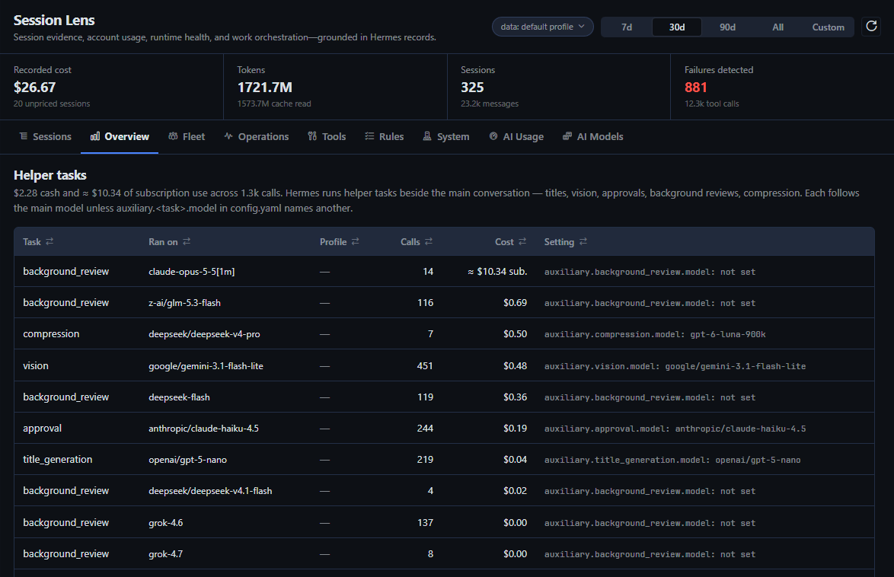Click sort arrows next to Setting header
Screen dimensions: 894x577
pyautogui.click(x=583, y=242)
